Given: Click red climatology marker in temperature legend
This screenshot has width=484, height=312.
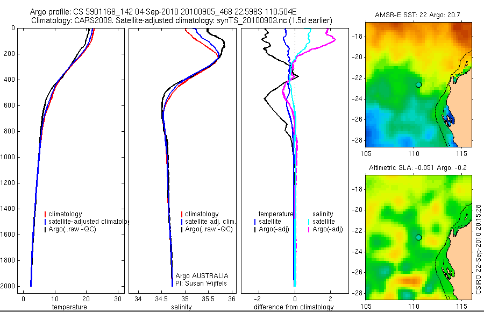Looking at the screenshot, I should (x=45, y=214).
